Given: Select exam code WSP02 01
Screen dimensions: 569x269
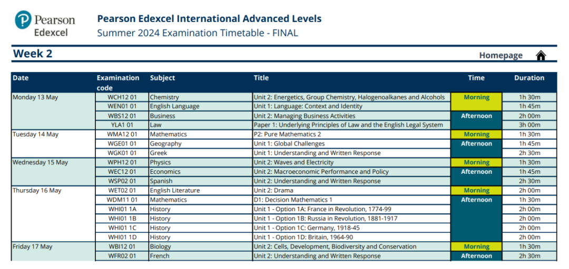Looking at the screenshot, I should (122, 181).
